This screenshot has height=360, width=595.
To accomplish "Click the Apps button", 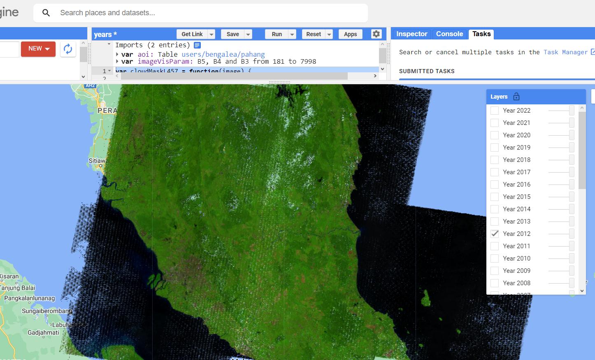I will tap(350, 34).
